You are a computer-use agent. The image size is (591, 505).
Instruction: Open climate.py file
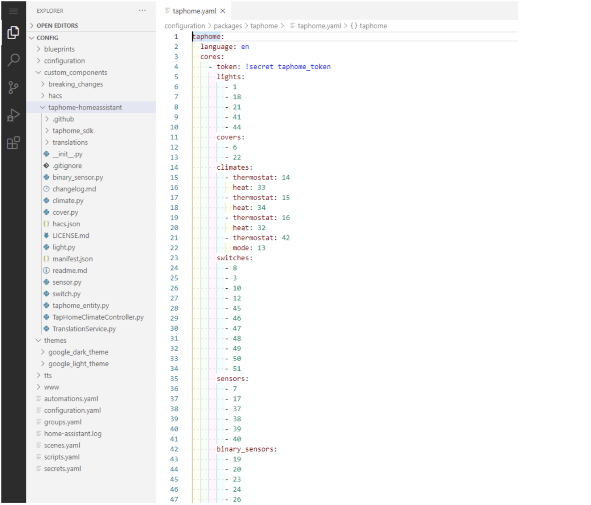tap(68, 201)
